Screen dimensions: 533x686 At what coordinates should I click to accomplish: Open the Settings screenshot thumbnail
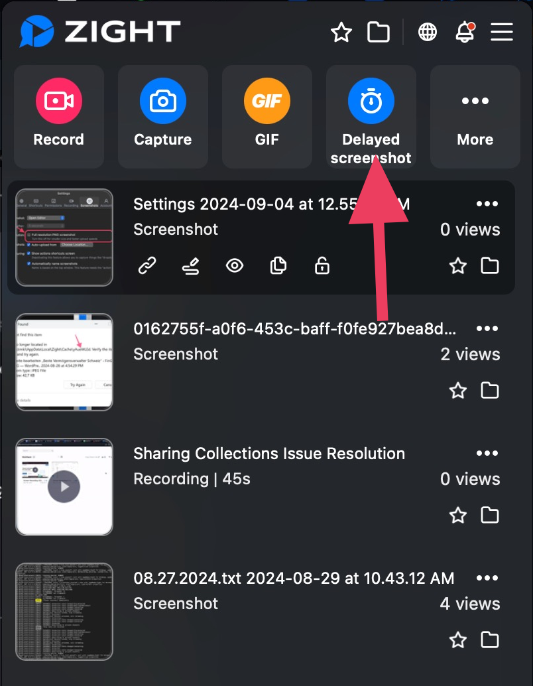[x=64, y=238]
